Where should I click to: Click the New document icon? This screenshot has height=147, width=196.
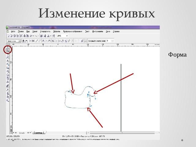tap(9, 36)
